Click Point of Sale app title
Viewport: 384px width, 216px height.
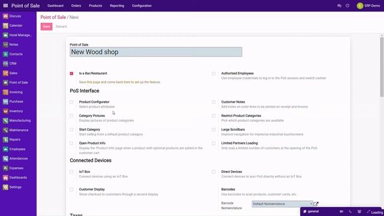(25, 5)
